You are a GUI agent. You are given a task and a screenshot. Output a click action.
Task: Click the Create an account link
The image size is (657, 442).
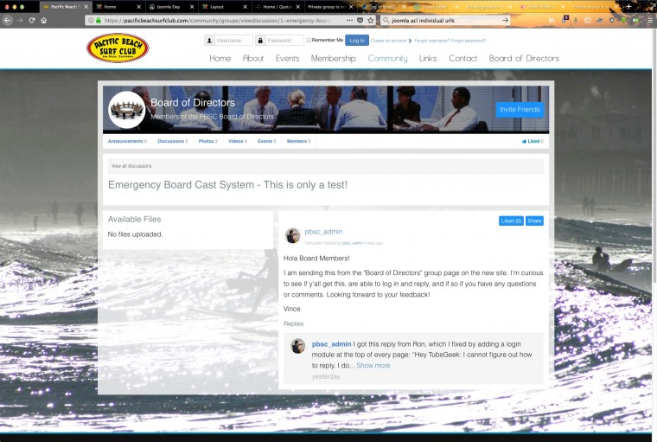(389, 41)
